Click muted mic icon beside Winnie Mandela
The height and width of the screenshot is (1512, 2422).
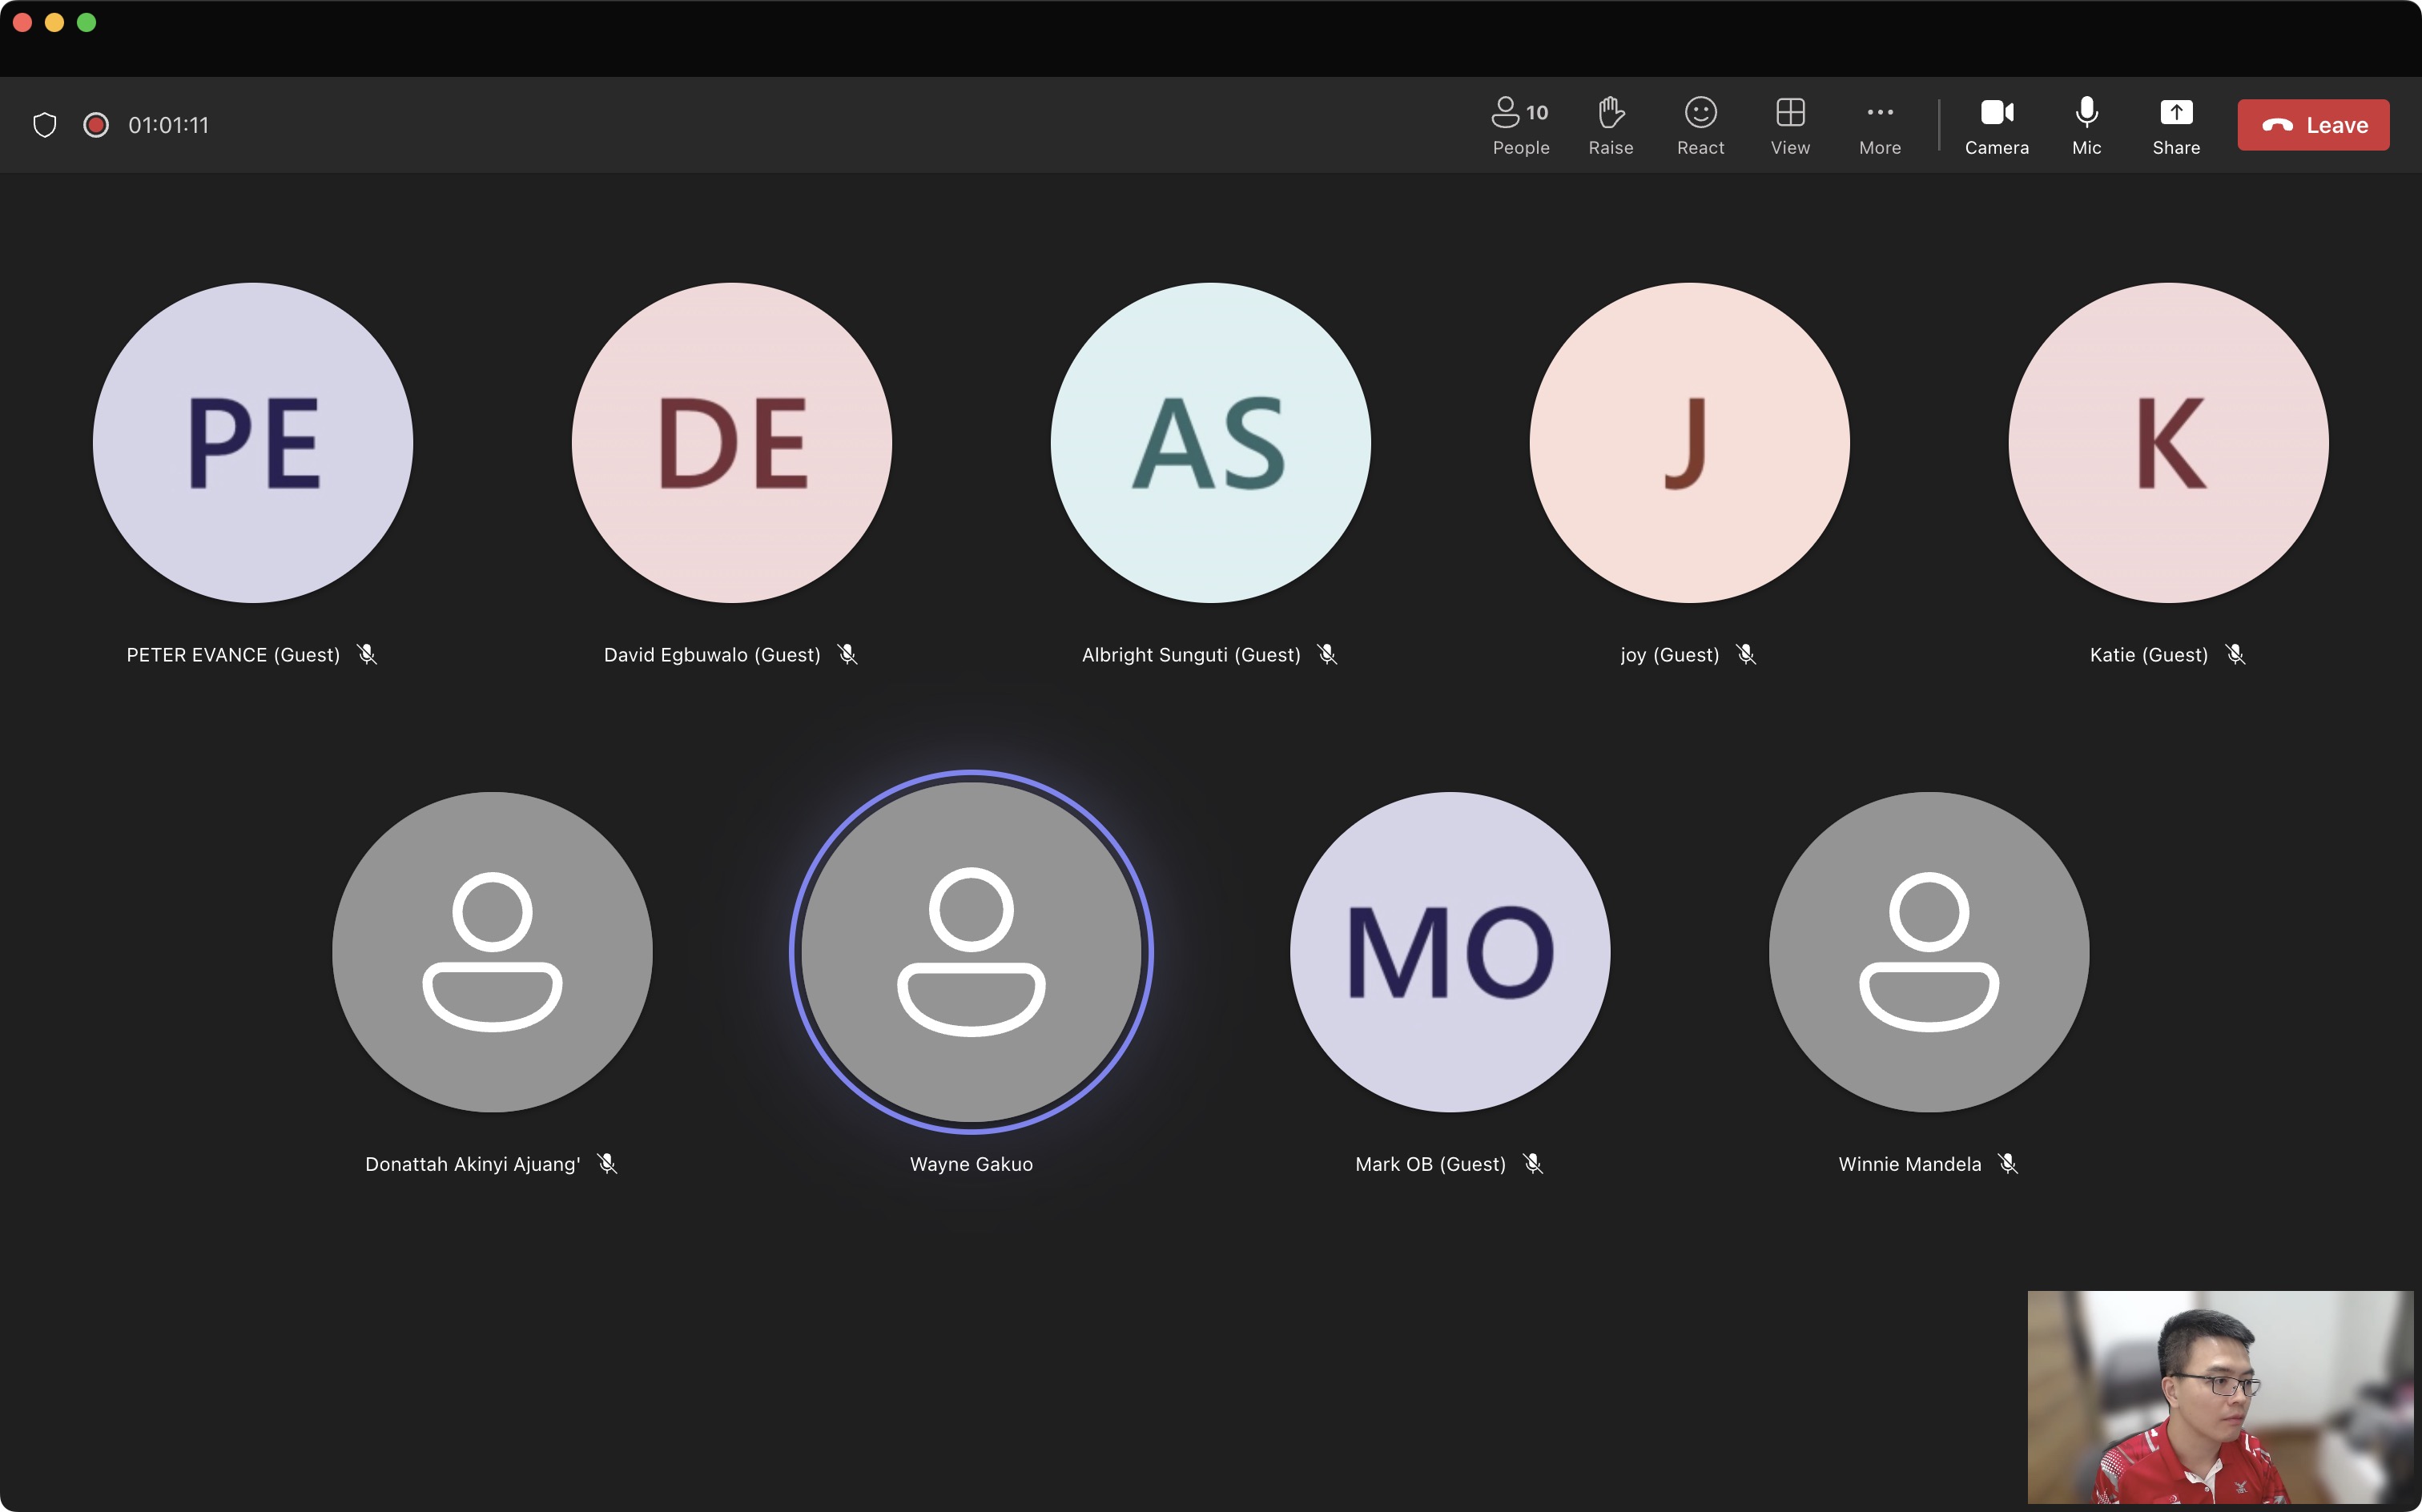point(2008,1163)
